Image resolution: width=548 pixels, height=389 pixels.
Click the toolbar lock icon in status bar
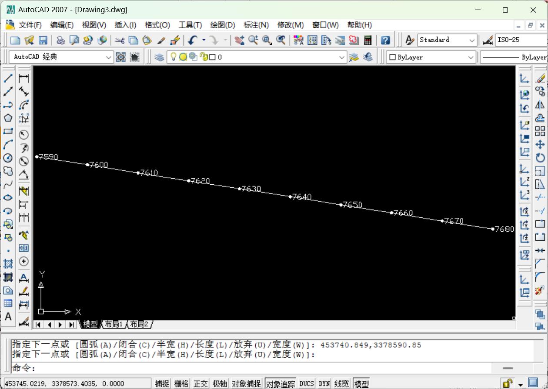click(x=507, y=383)
